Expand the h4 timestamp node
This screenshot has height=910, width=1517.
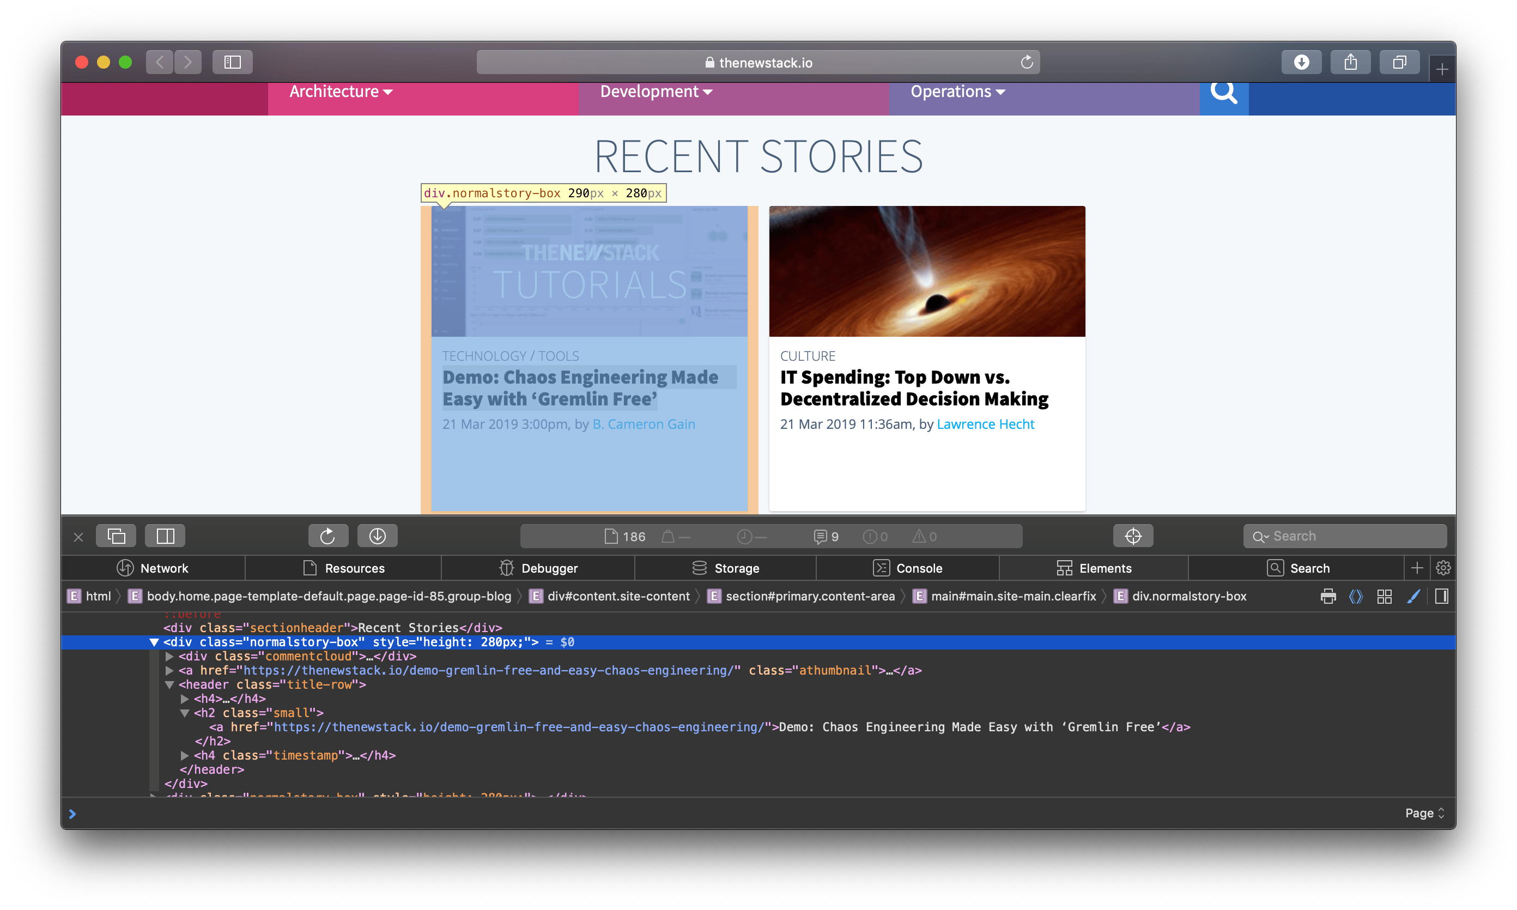185,755
